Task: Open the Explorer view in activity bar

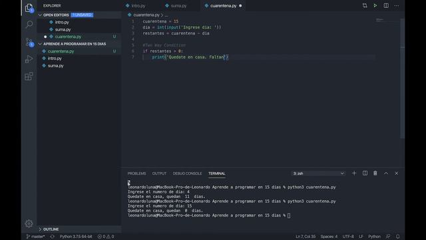Action: pos(29,8)
